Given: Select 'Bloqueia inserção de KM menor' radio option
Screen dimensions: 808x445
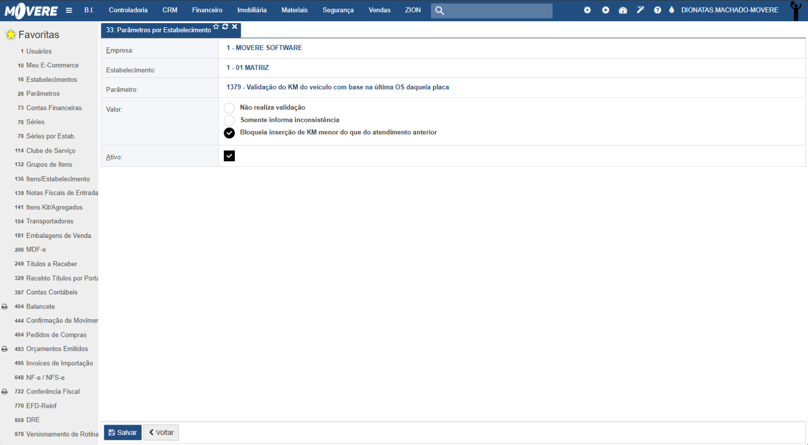Looking at the screenshot, I should pos(229,133).
